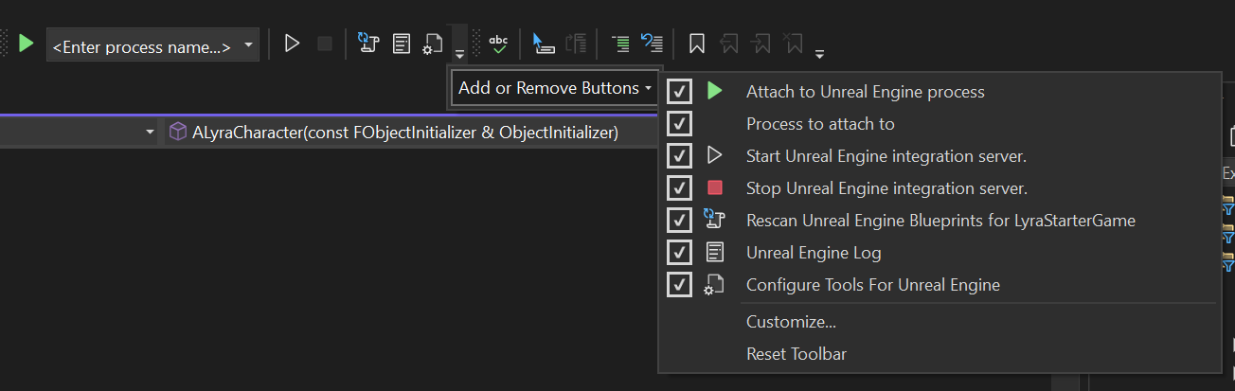Open Unreal Engine Log from toolbar
The image size is (1235, 391).
click(x=402, y=44)
